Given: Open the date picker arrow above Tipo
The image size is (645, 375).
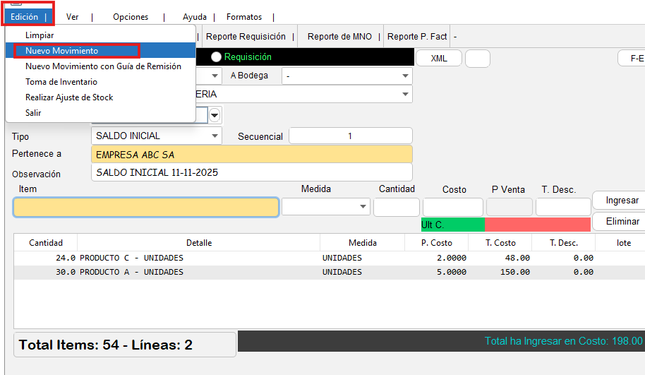Looking at the screenshot, I should (x=215, y=115).
